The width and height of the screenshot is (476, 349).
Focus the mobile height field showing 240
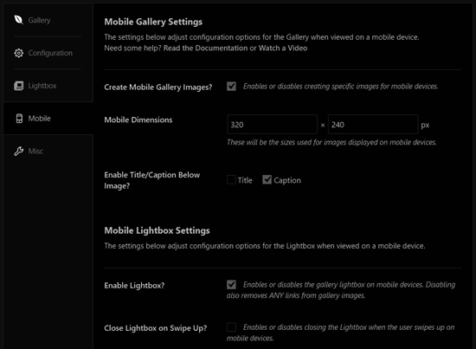coord(373,124)
